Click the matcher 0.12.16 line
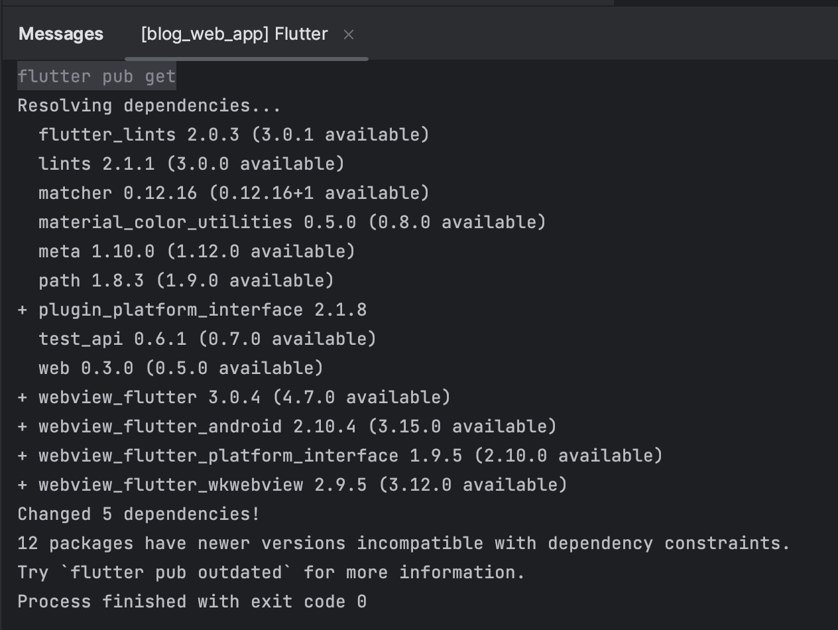This screenshot has width=838, height=630. click(234, 193)
